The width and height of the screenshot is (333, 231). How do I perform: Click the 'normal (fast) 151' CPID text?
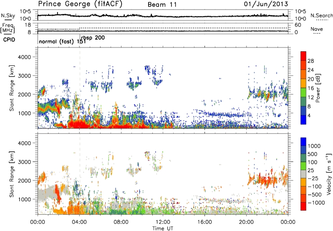[x=62, y=41]
